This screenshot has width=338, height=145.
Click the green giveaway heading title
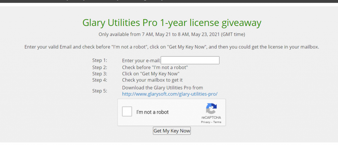(x=172, y=23)
